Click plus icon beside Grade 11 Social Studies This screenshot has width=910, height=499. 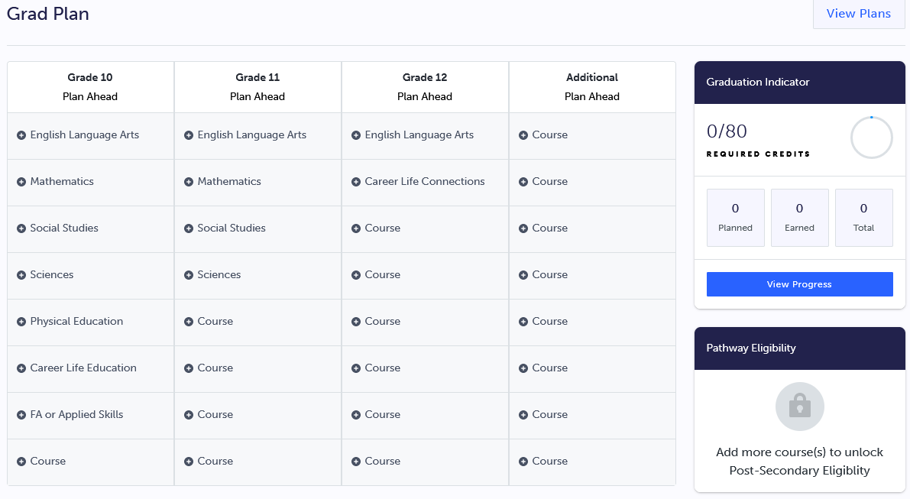(189, 228)
